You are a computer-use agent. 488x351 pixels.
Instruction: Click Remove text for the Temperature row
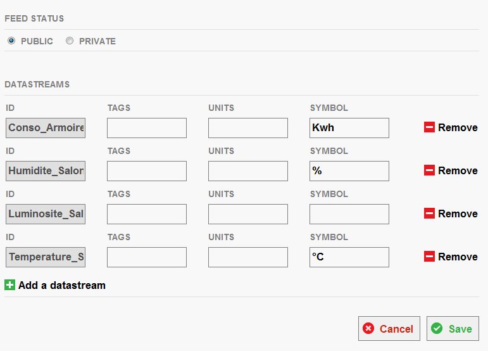point(458,257)
